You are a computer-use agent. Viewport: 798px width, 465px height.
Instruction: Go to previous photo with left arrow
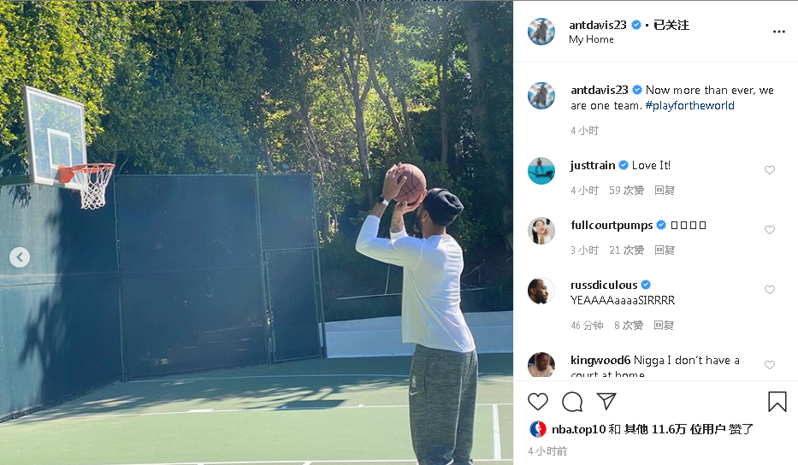pyautogui.click(x=20, y=257)
